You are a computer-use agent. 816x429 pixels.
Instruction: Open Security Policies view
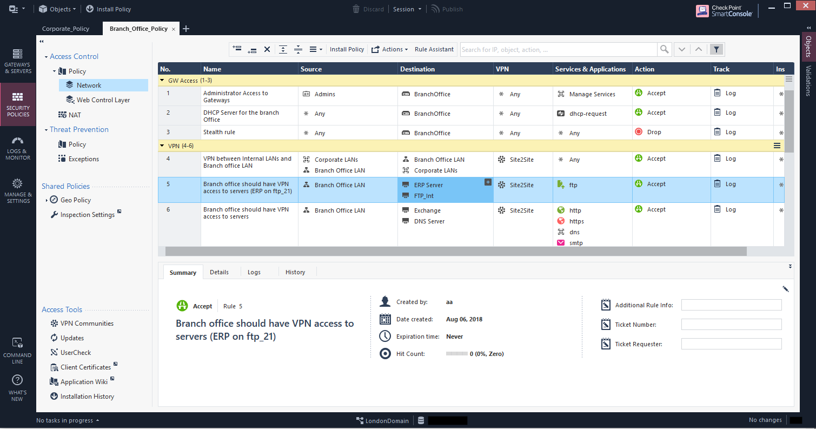pyautogui.click(x=18, y=104)
